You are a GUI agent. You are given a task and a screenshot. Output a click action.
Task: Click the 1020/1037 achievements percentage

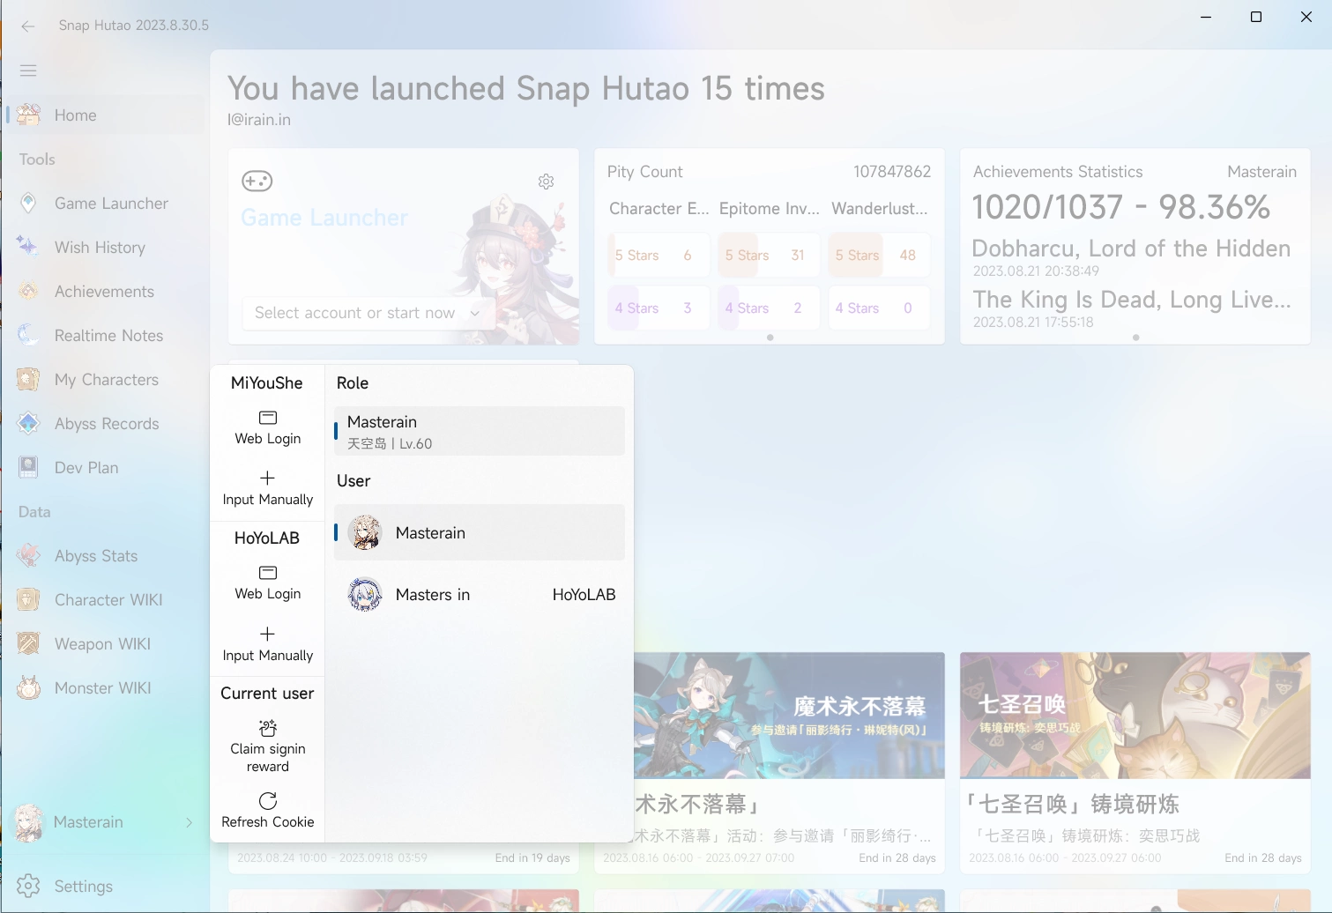pyautogui.click(x=1121, y=208)
